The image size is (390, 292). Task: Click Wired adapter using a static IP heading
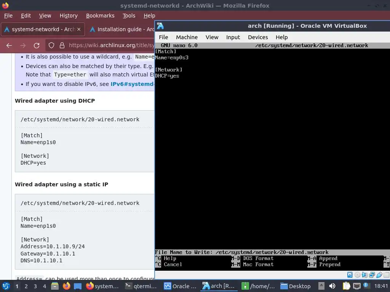pyautogui.click(x=61, y=184)
